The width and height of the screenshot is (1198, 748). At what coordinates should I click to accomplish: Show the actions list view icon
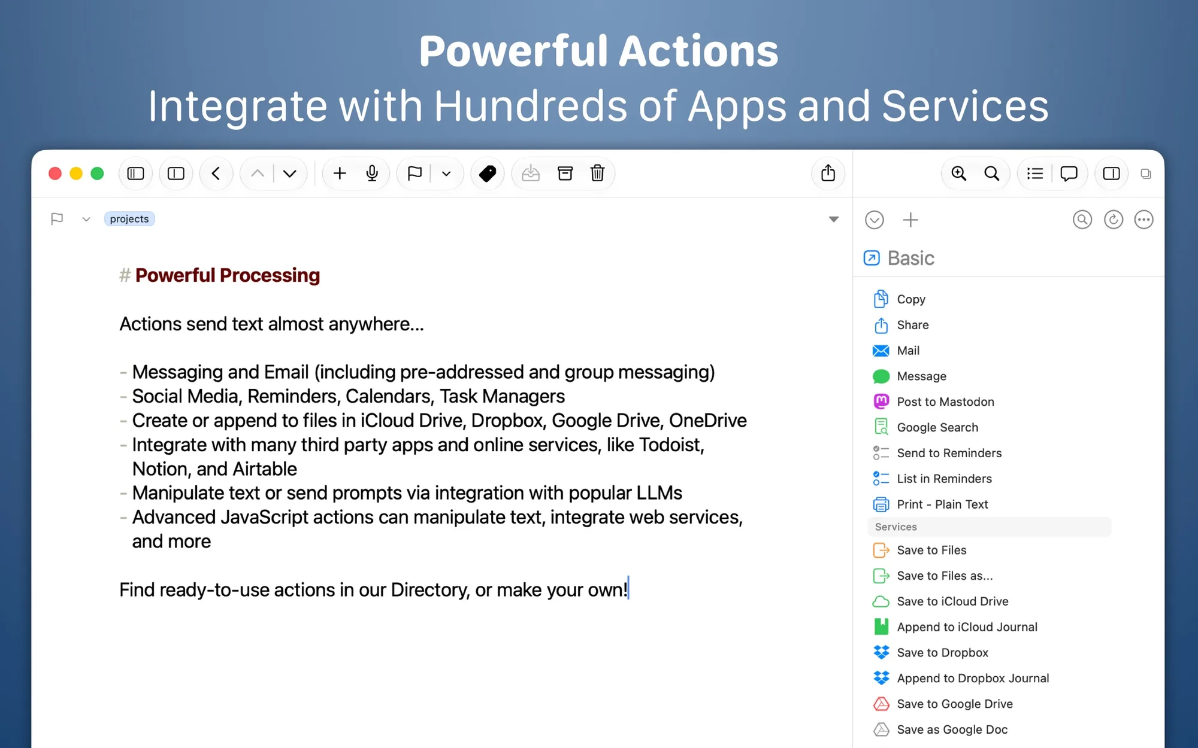pyautogui.click(x=1035, y=174)
